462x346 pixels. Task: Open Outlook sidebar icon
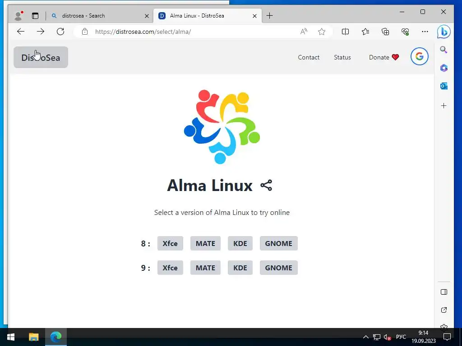[444, 86]
